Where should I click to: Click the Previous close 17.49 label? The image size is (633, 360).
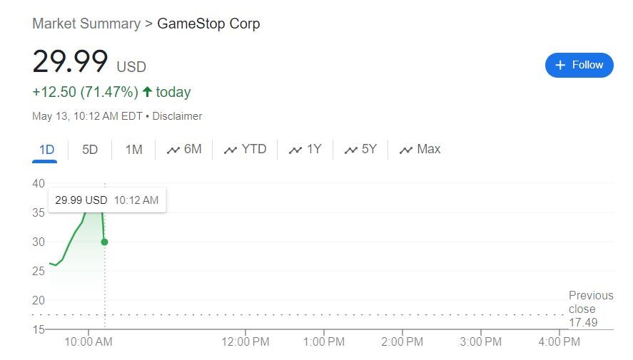coord(590,309)
